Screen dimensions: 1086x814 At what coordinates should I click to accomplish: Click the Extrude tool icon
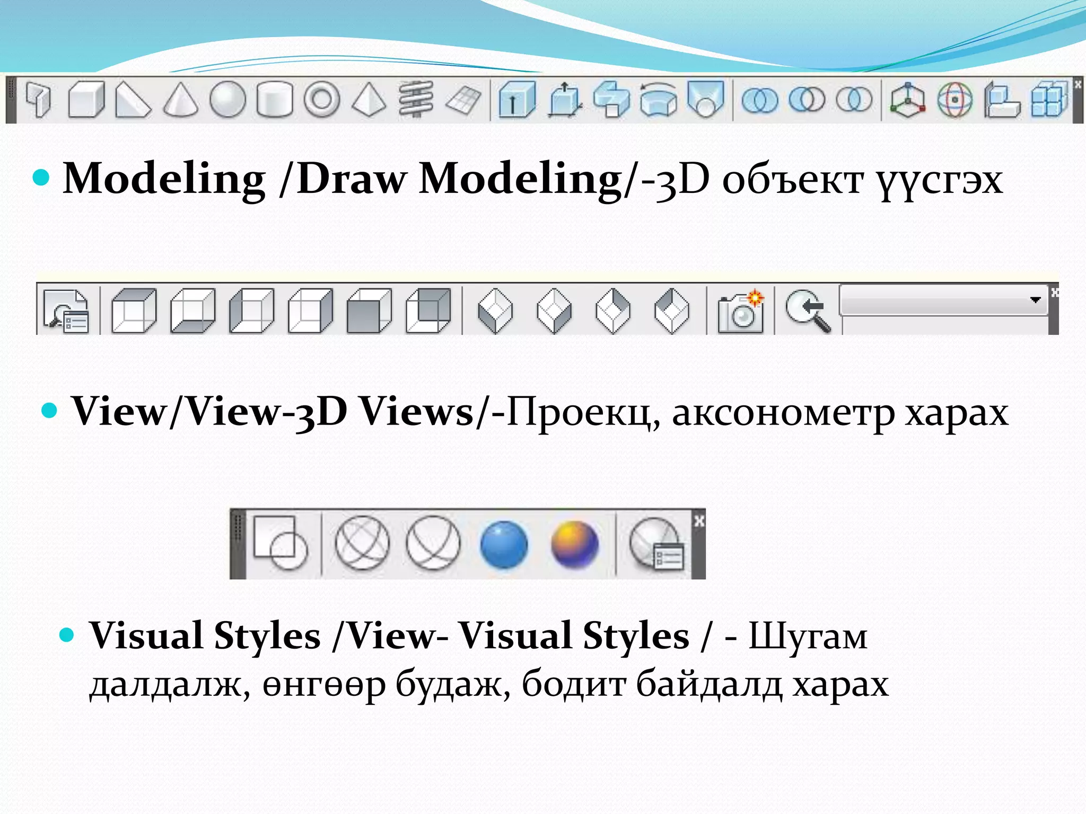(516, 100)
